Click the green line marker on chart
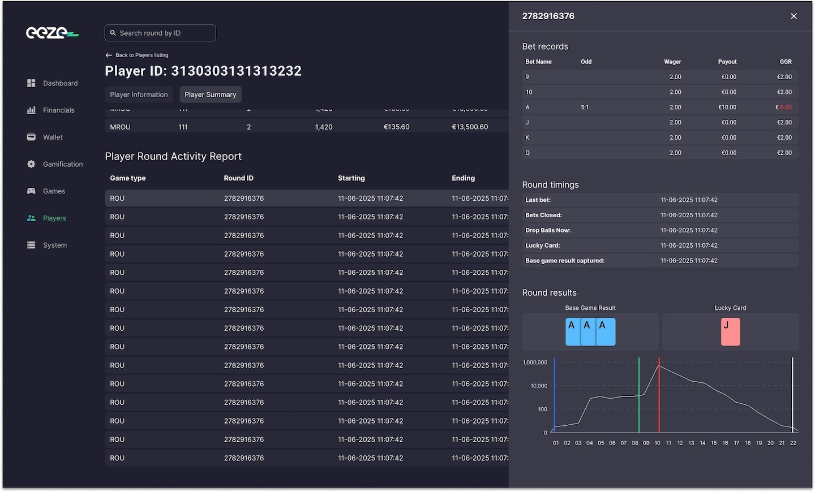Screen dimensions: 815x492 pos(639,396)
